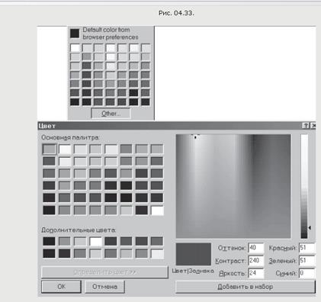Viewport: 321px width, 302px height.
Task: Open help with the ? title bar button
Action: point(306,126)
